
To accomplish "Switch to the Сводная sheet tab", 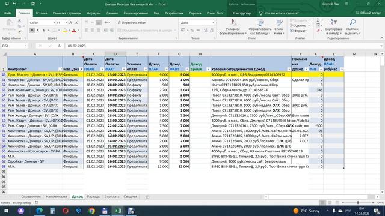I will pos(131,197).
